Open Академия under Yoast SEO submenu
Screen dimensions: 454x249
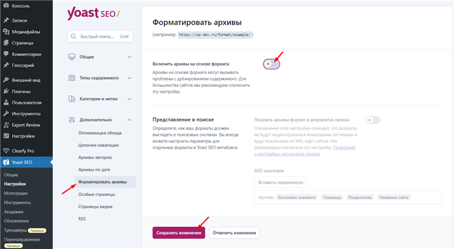click(x=14, y=211)
